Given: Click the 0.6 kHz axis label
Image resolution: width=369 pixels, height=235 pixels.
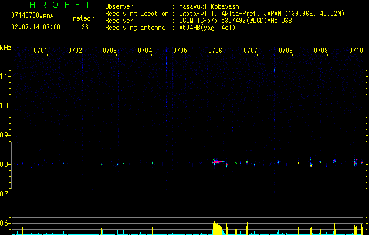Looking at the screenshot, I should [4, 223].
